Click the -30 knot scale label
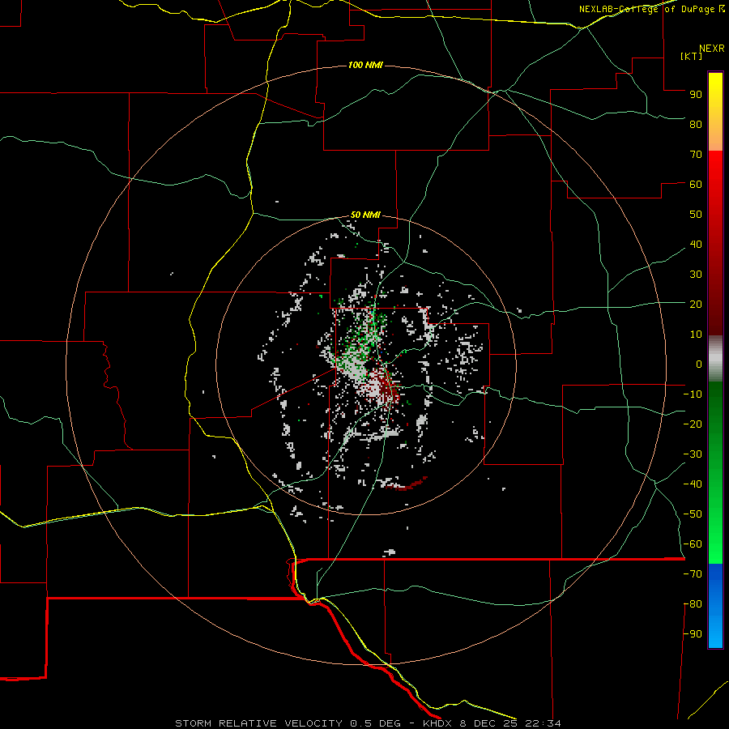Image resolution: width=729 pixels, height=729 pixels. (693, 454)
